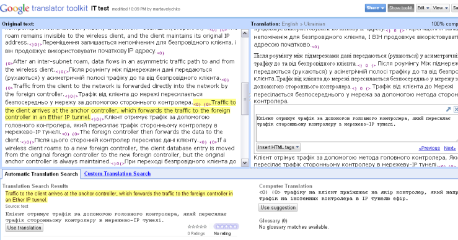This screenshot has width=458, height=240.
Task: Switch to Custom Translation Search tab
Action: [x=117, y=174]
